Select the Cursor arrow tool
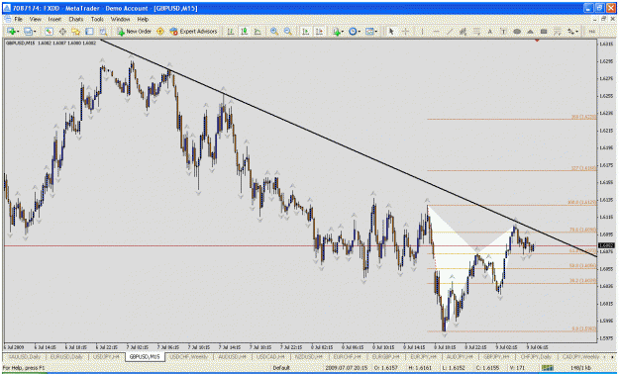 tap(391, 32)
